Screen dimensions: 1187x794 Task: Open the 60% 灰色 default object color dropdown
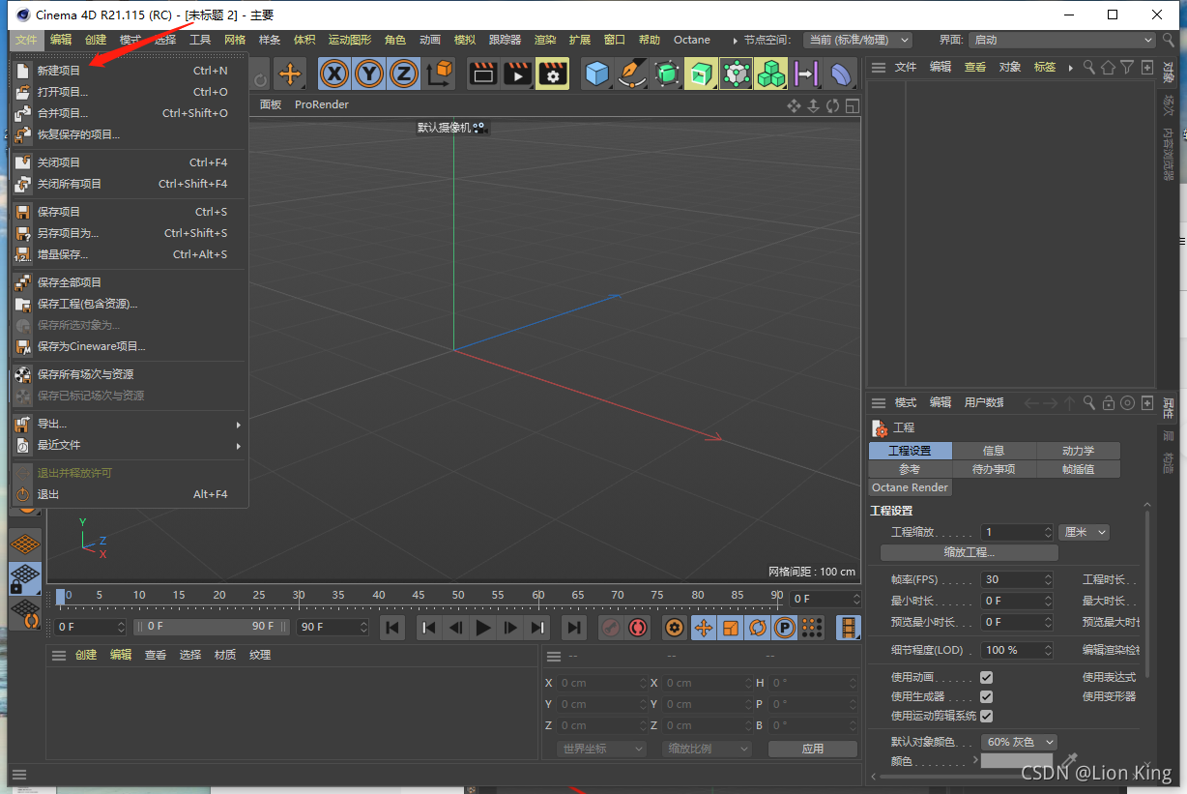1018,741
